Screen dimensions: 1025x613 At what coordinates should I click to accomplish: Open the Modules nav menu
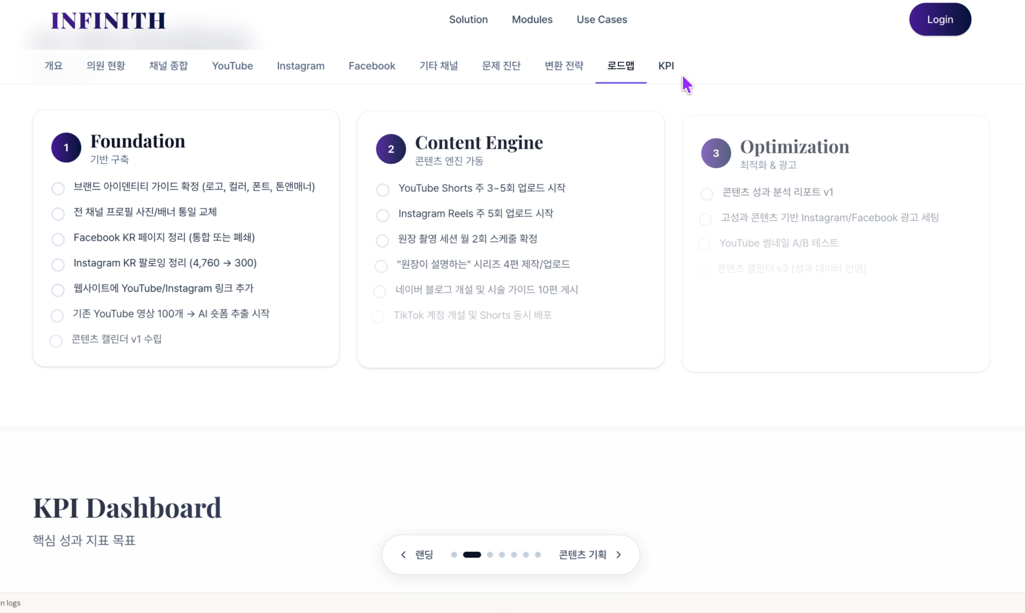(532, 20)
